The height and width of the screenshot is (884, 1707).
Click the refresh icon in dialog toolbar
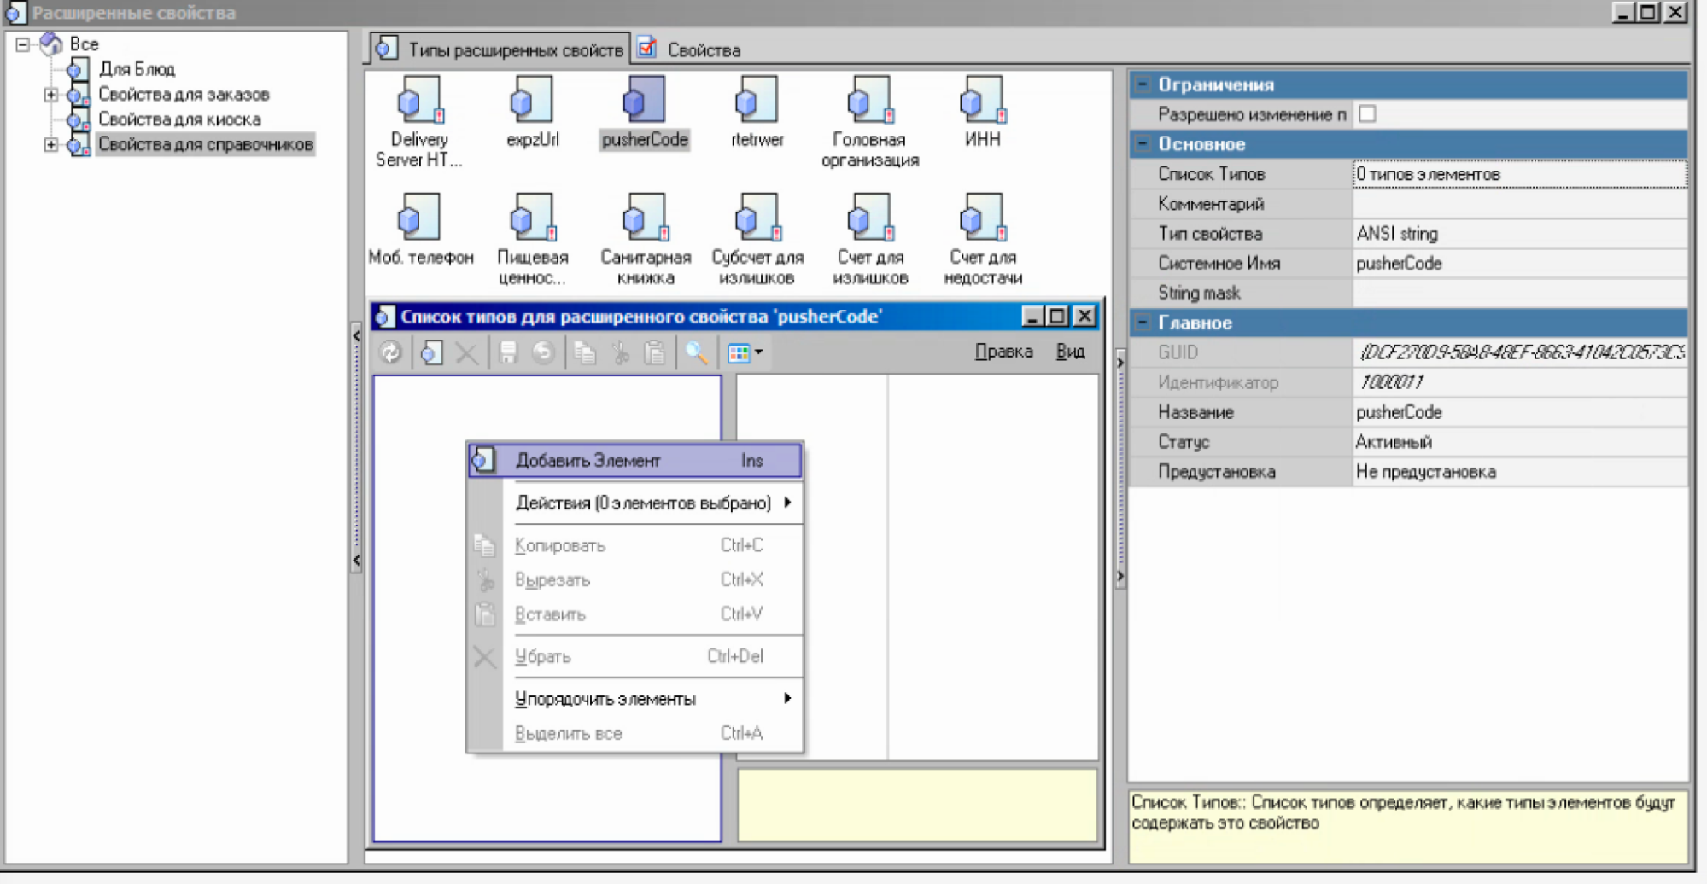[391, 352]
